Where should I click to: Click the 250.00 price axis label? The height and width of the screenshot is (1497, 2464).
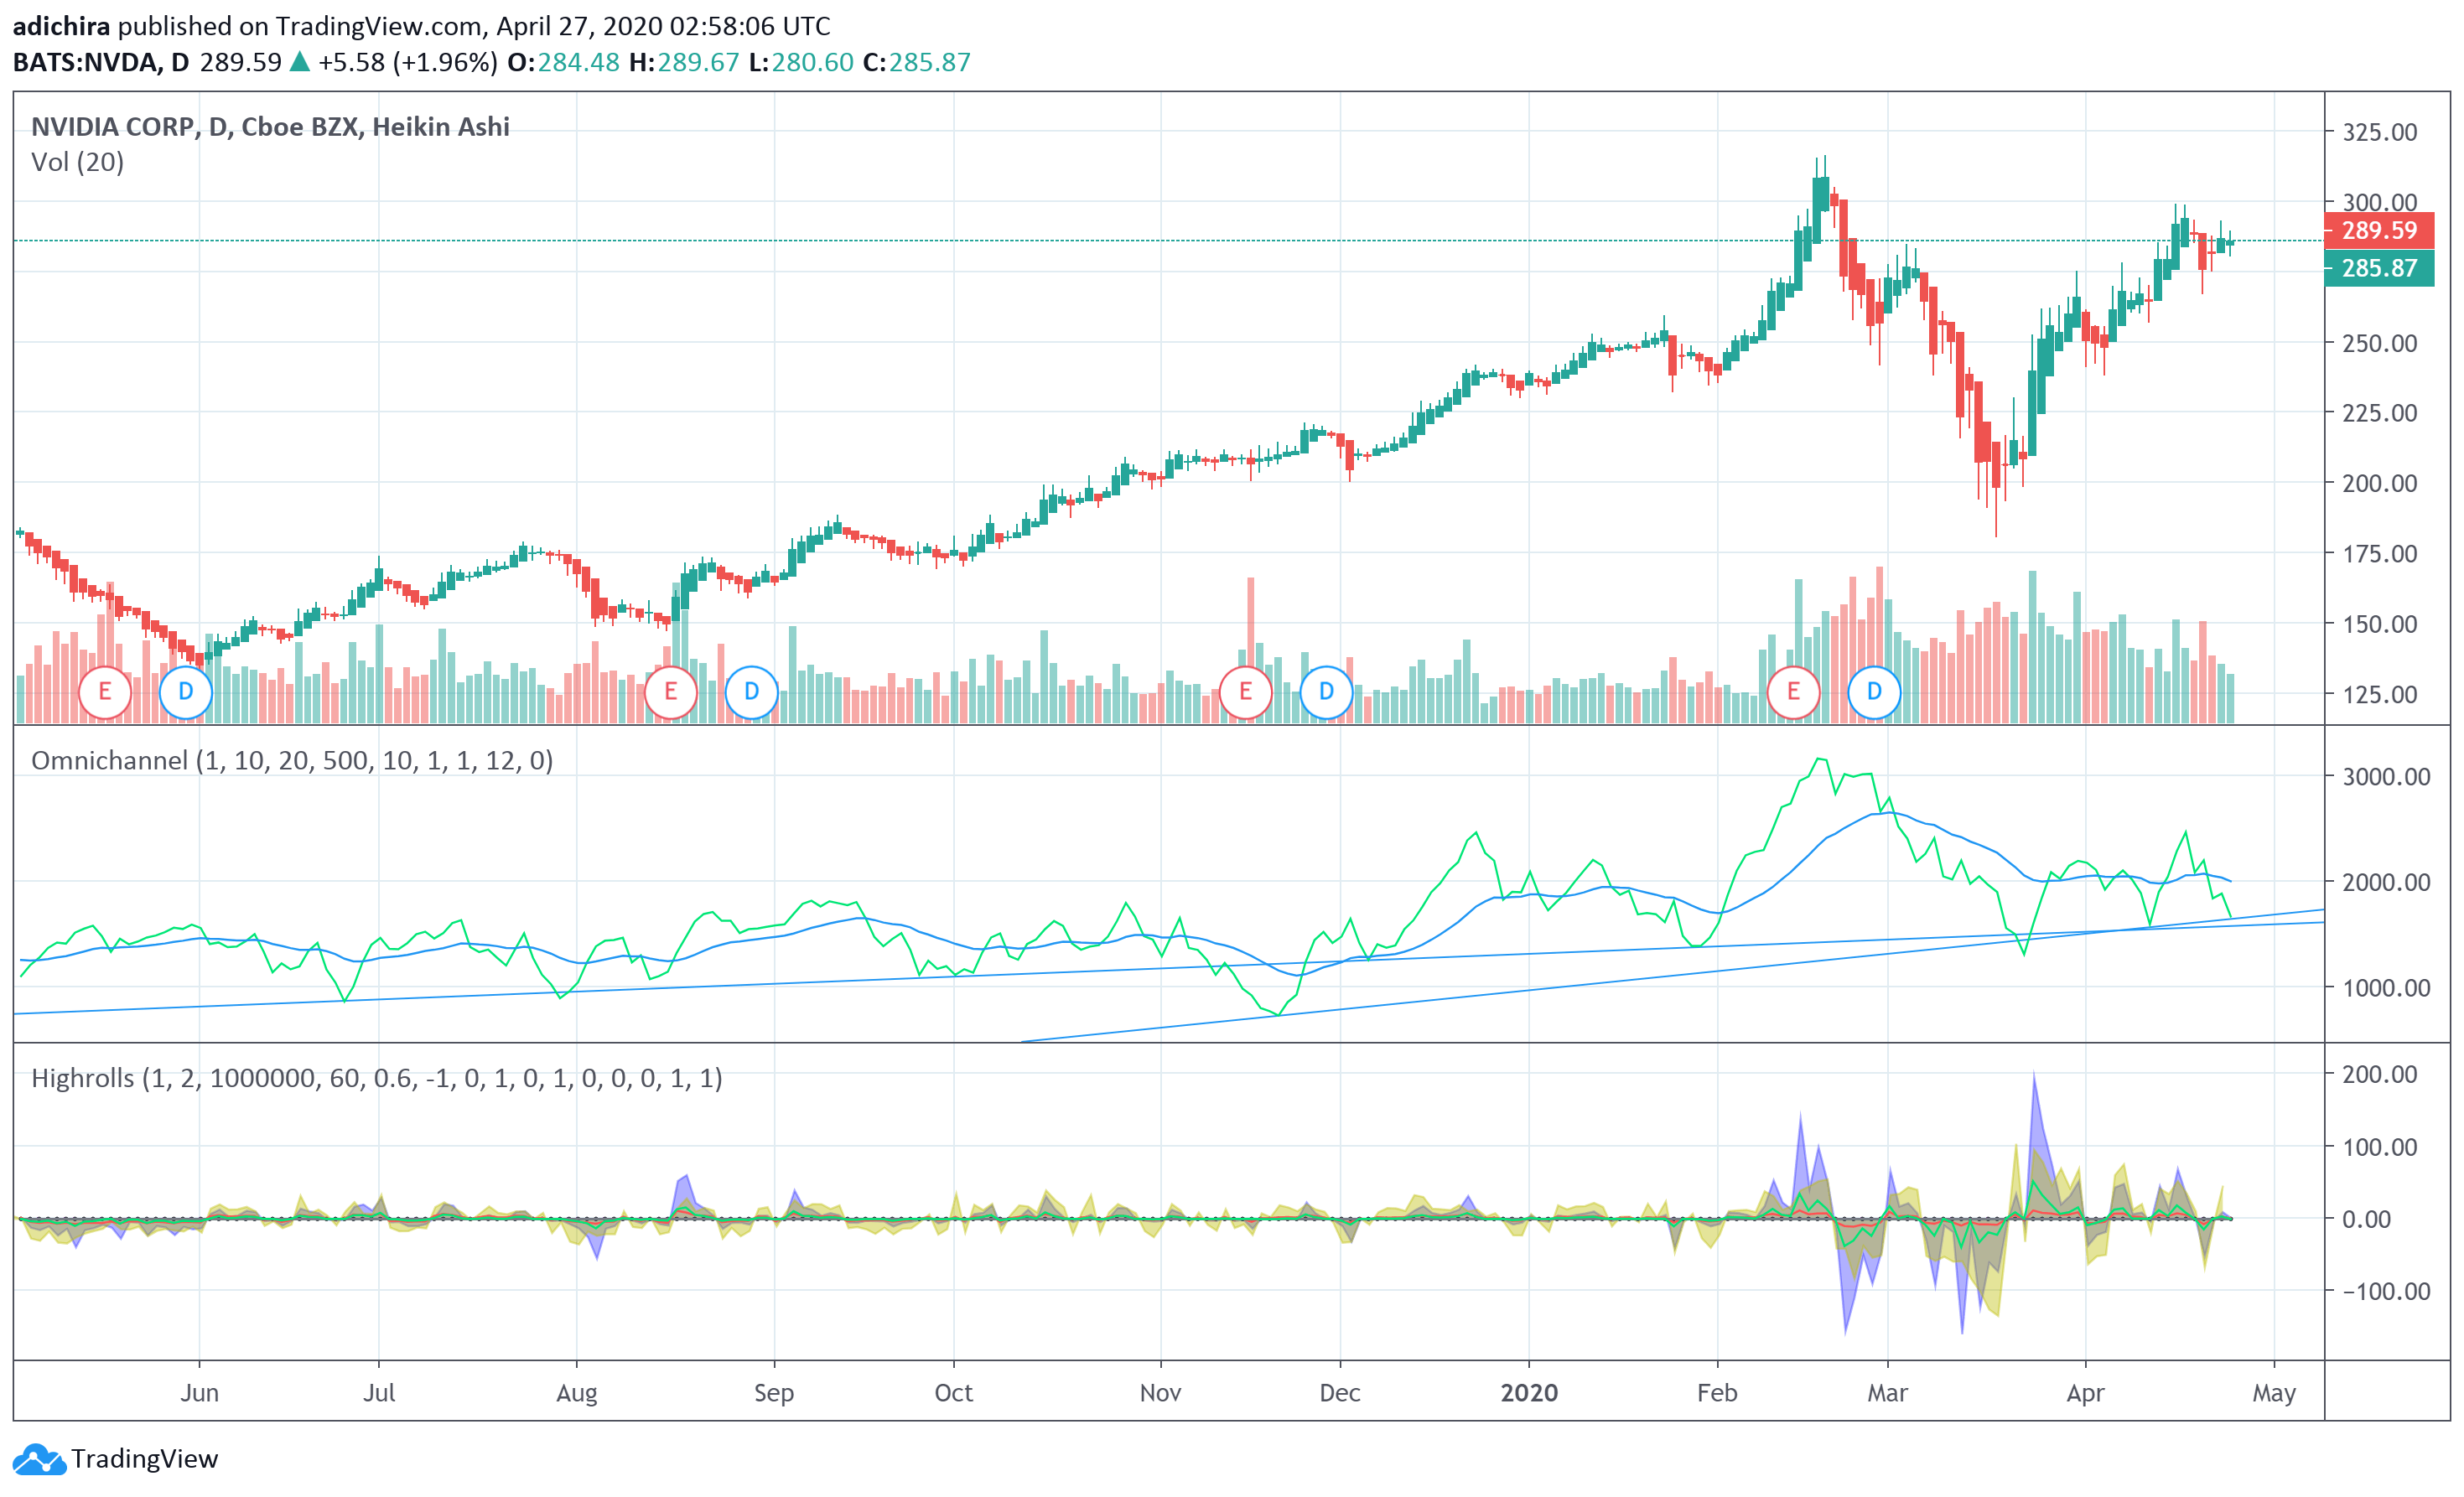pyautogui.click(x=2380, y=344)
